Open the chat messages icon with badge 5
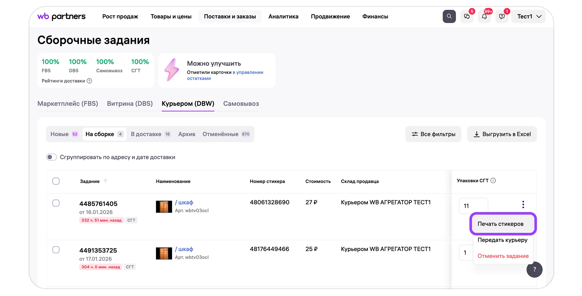Image resolution: width=582 pixels, height=296 pixels. (467, 17)
